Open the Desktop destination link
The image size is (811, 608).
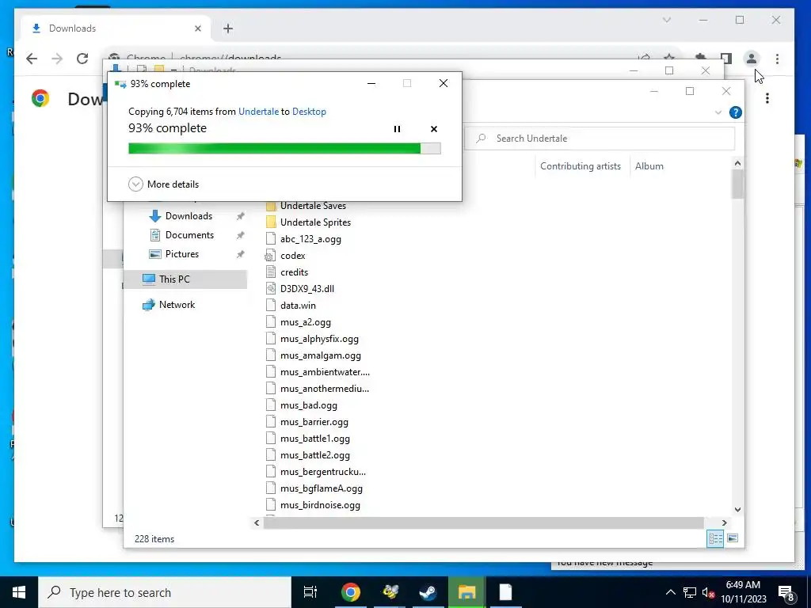tap(309, 111)
